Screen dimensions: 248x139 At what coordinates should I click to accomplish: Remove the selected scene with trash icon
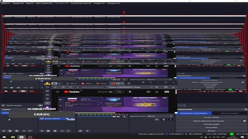(x=10, y=131)
